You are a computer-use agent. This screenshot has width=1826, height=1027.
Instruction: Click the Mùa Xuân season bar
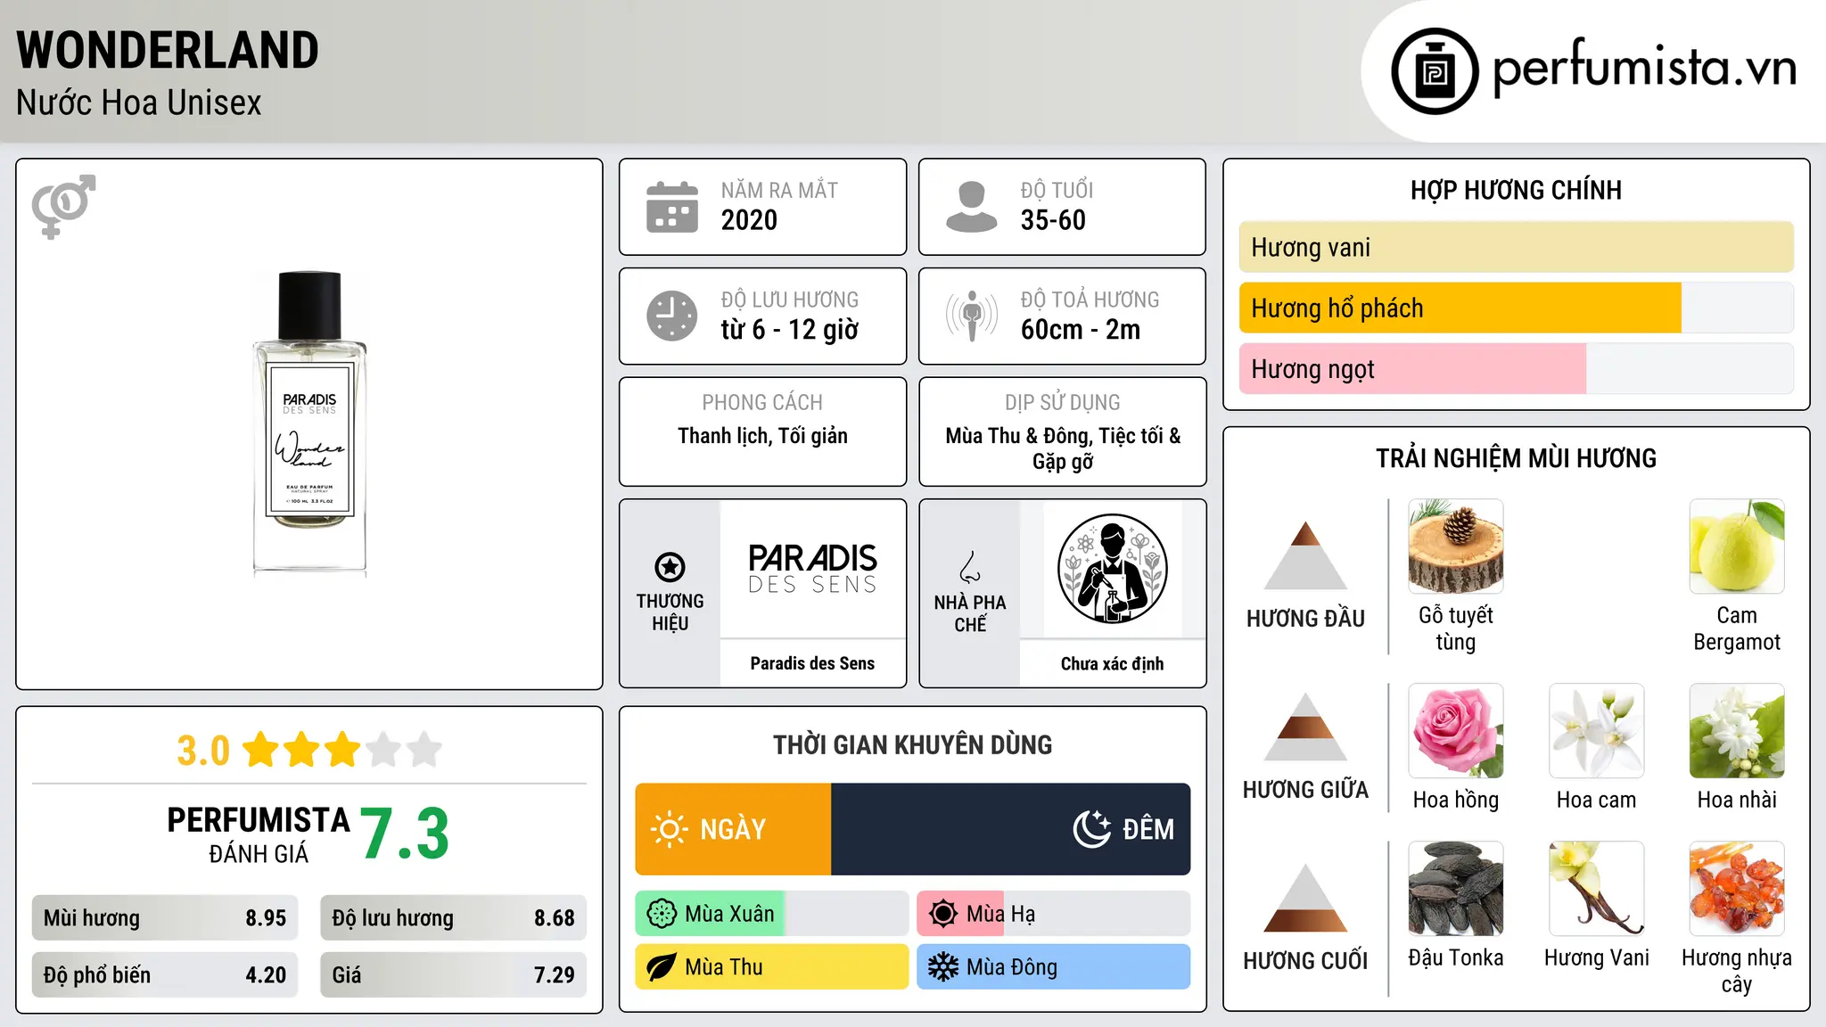coord(772,914)
